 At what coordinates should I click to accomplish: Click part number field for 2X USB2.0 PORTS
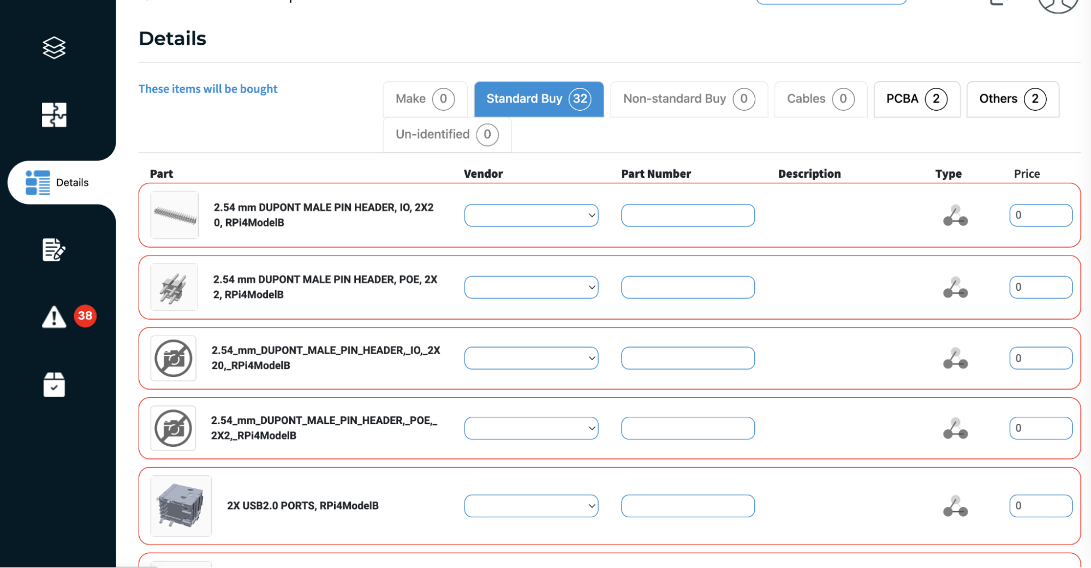[x=688, y=506]
